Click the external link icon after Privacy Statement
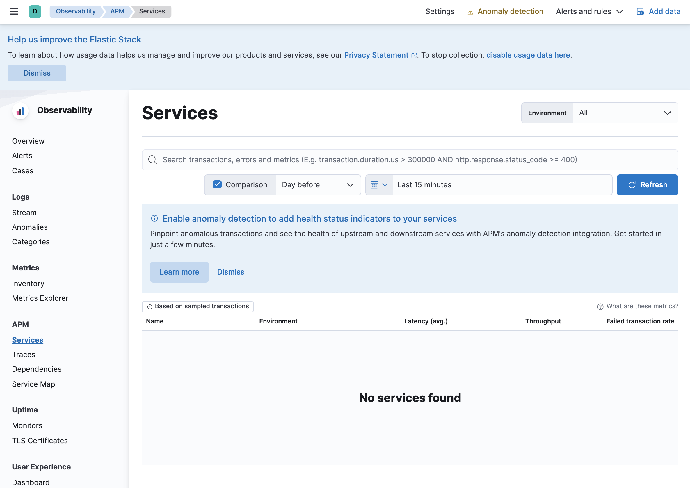 (x=414, y=55)
